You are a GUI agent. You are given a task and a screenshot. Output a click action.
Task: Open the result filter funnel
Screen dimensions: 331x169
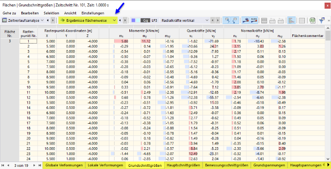click(322, 20)
